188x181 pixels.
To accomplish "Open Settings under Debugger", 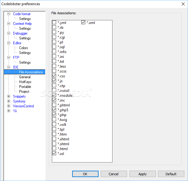I will [x=25, y=38].
